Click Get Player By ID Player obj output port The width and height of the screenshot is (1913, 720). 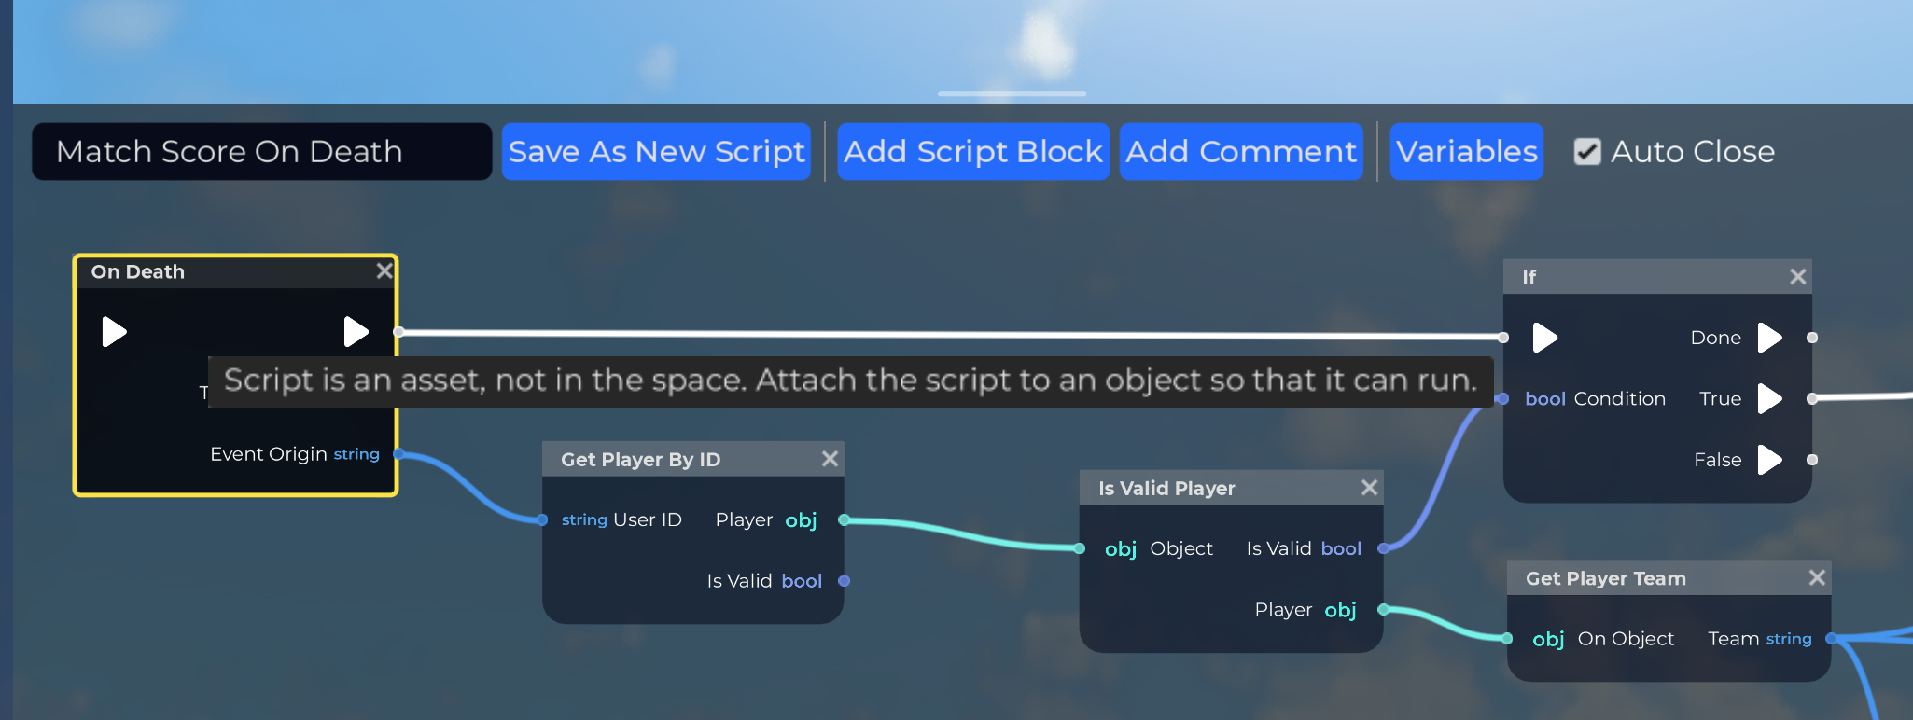[844, 519]
